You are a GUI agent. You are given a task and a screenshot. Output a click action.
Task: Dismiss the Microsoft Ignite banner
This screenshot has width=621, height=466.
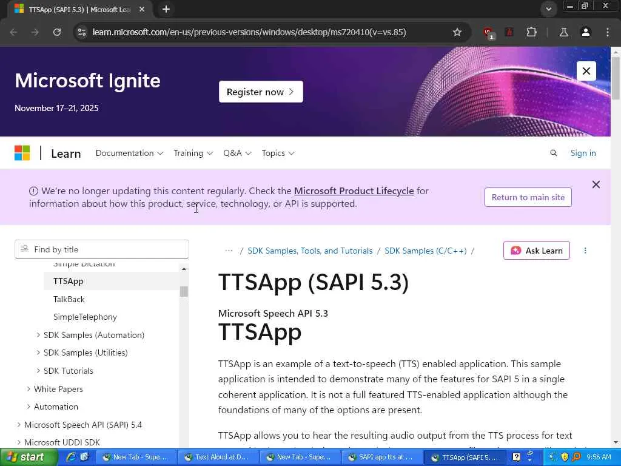click(x=586, y=71)
